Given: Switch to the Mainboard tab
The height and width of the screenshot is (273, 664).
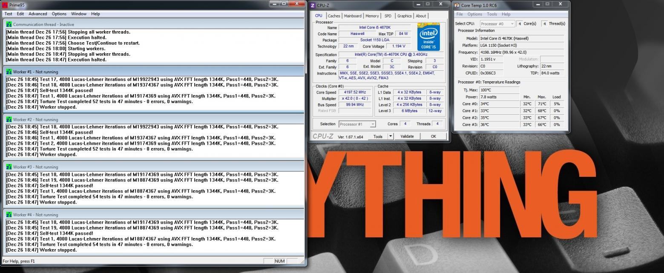Looking at the screenshot, I should pyautogui.click(x=353, y=16).
